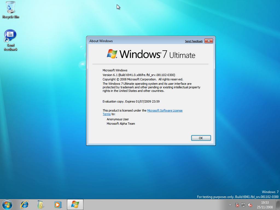The image size is (280, 210).
Task: Click the Windows flag logo in dialog
Action: coord(112,54)
